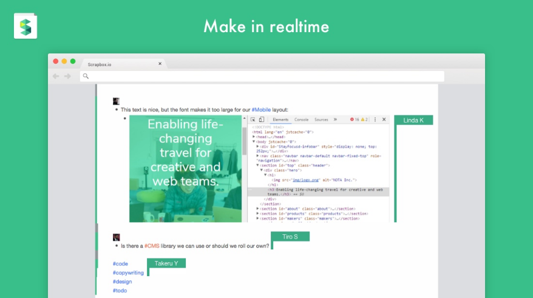Select the Scrapbox.io browser tab
Image resolution: width=533 pixels, height=298 pixels.
(124, 64)
